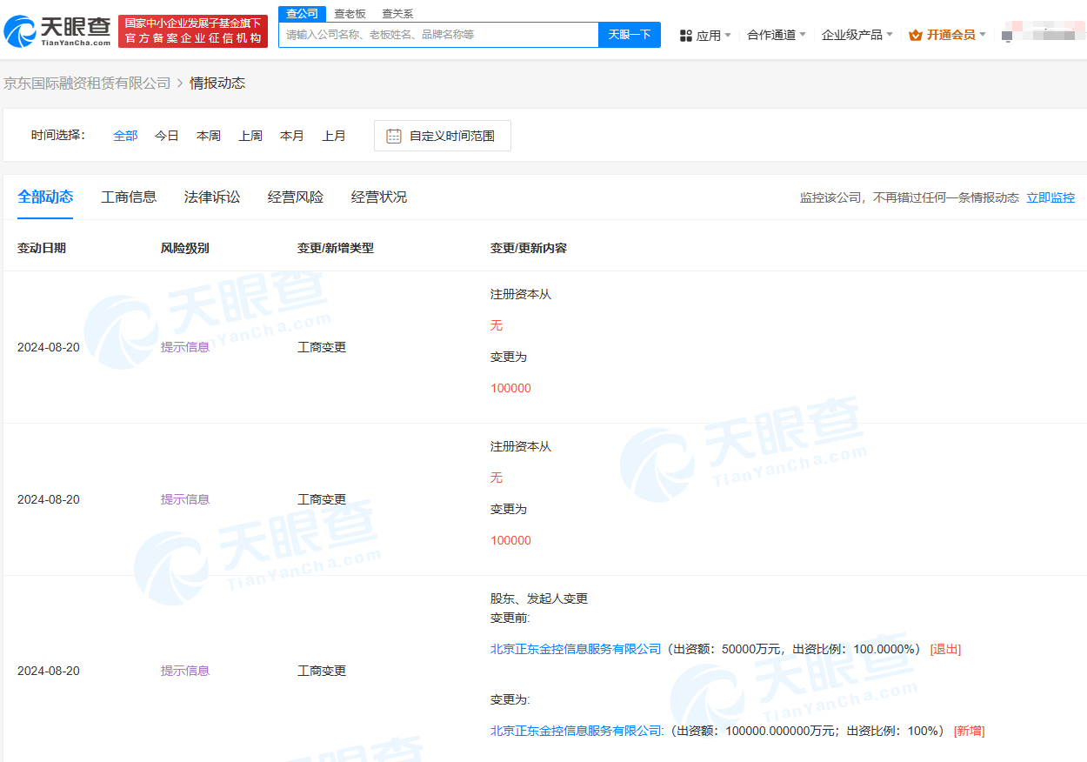Click the TianYanCha logo
The image size is (1087, 762).
coord(57,31)
